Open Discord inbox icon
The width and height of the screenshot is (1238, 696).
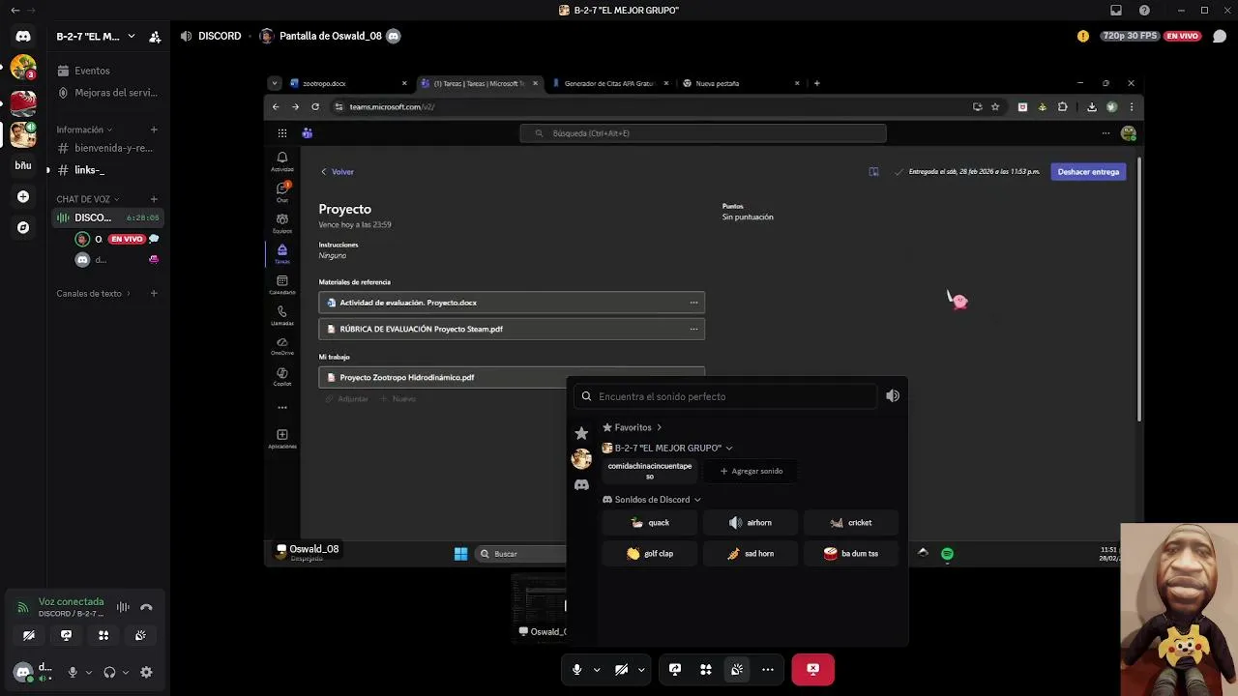1116,10
